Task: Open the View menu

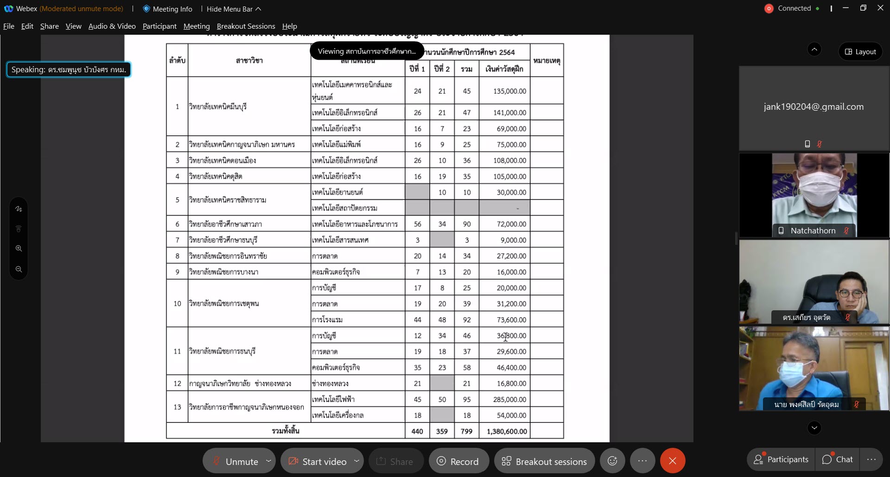Action: tap(74, 26)
